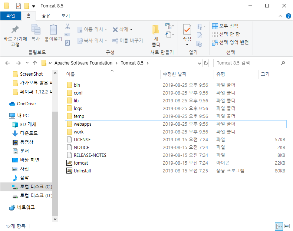293x231 pixels.
Task: Select the conf folder
Action: coord(176,93)
